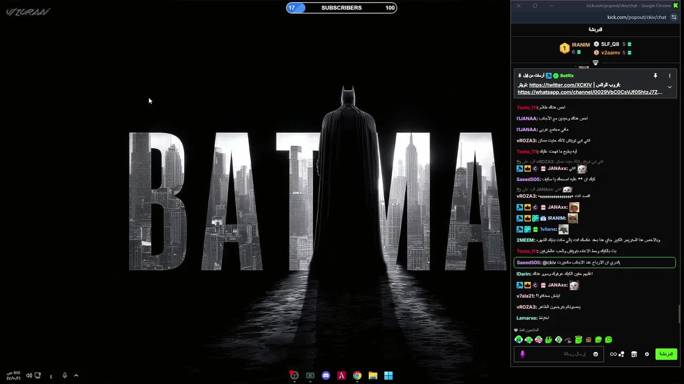Show hidden system tray icons chevron
The height and width of the screenshot is (384, 684).
(x=76, y=375)
